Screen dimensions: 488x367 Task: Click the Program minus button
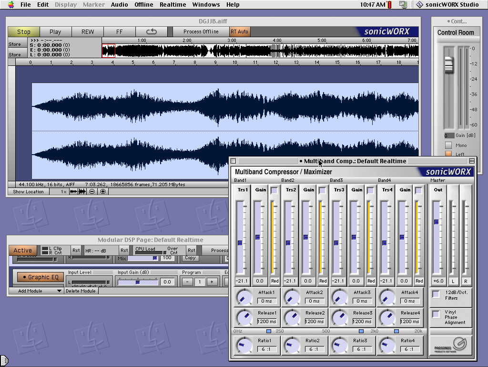[x=187, y=282]
